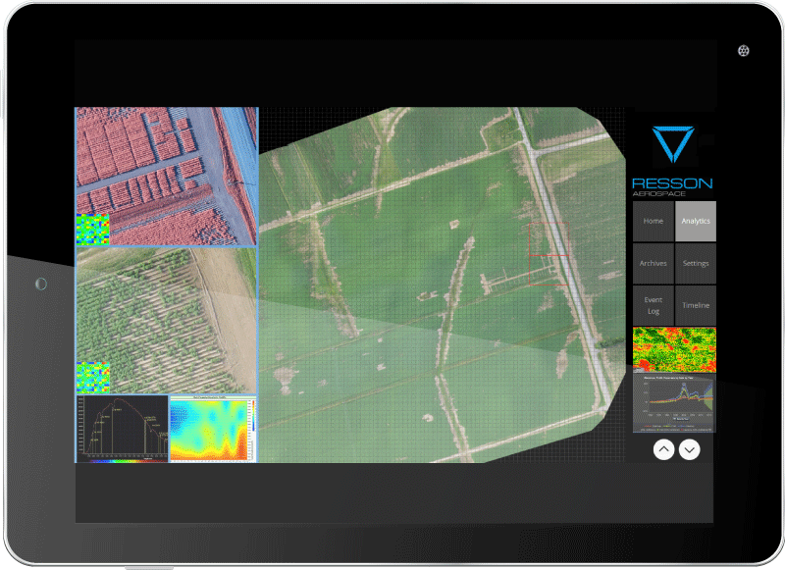Open the Event Log tile
Image resolution: width=785 pixels, height=570 pixels.
point(653,305)
